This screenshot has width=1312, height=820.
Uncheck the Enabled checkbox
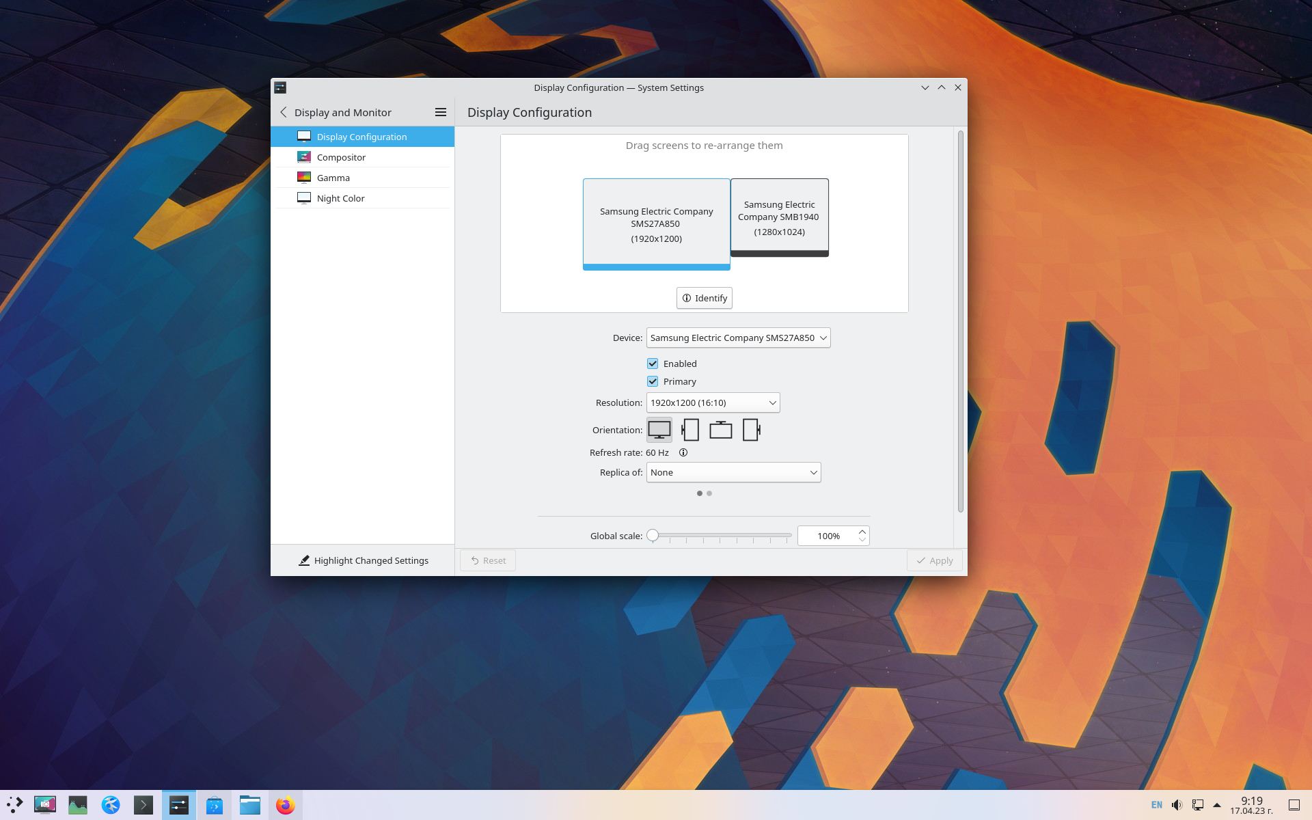653,364
